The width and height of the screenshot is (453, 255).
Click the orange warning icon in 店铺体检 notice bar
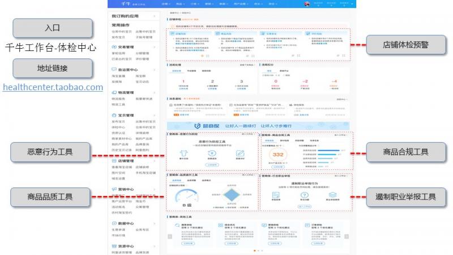(173, 26)
